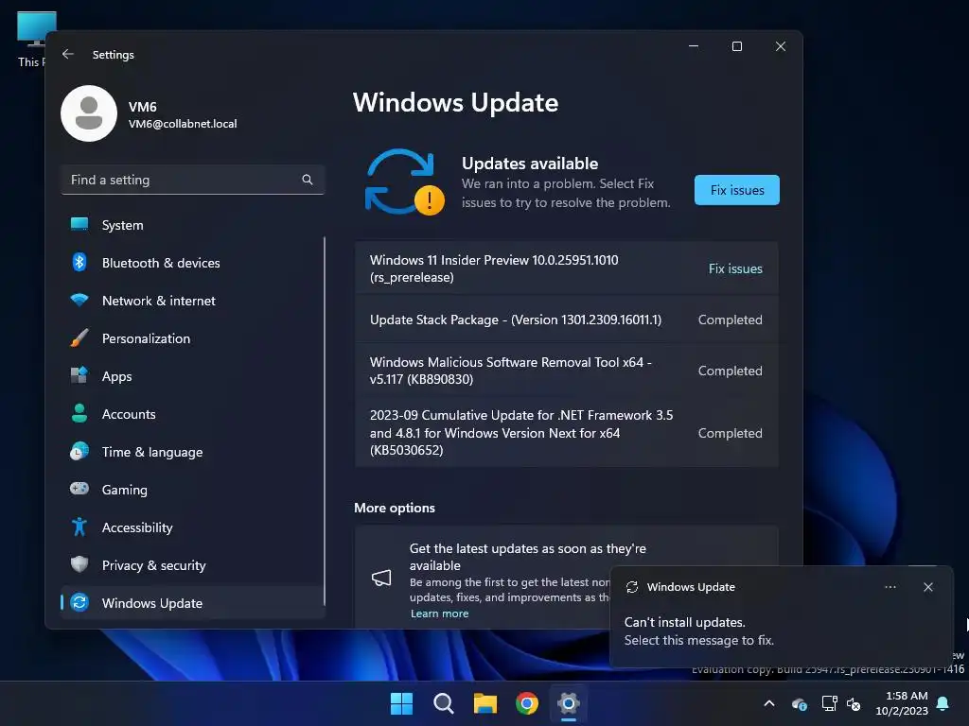Dismiss the Windows Update notification
Image resolution: width=969 pixels, height=726 pixels.
point(927,587)
